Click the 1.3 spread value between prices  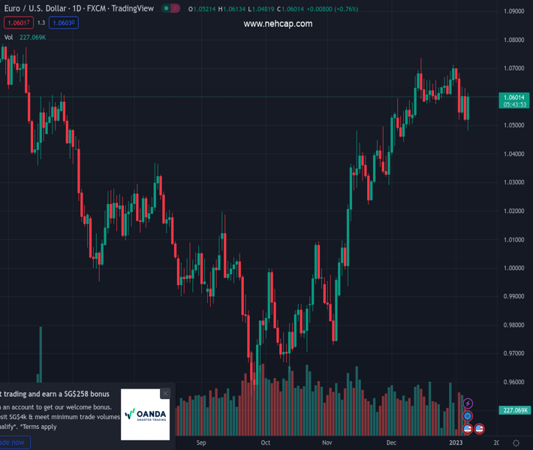pos(41,22)
